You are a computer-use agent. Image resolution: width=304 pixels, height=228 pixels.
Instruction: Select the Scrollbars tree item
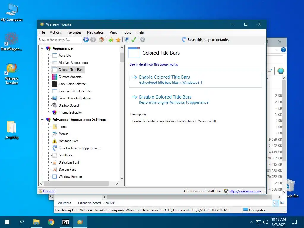66,155
